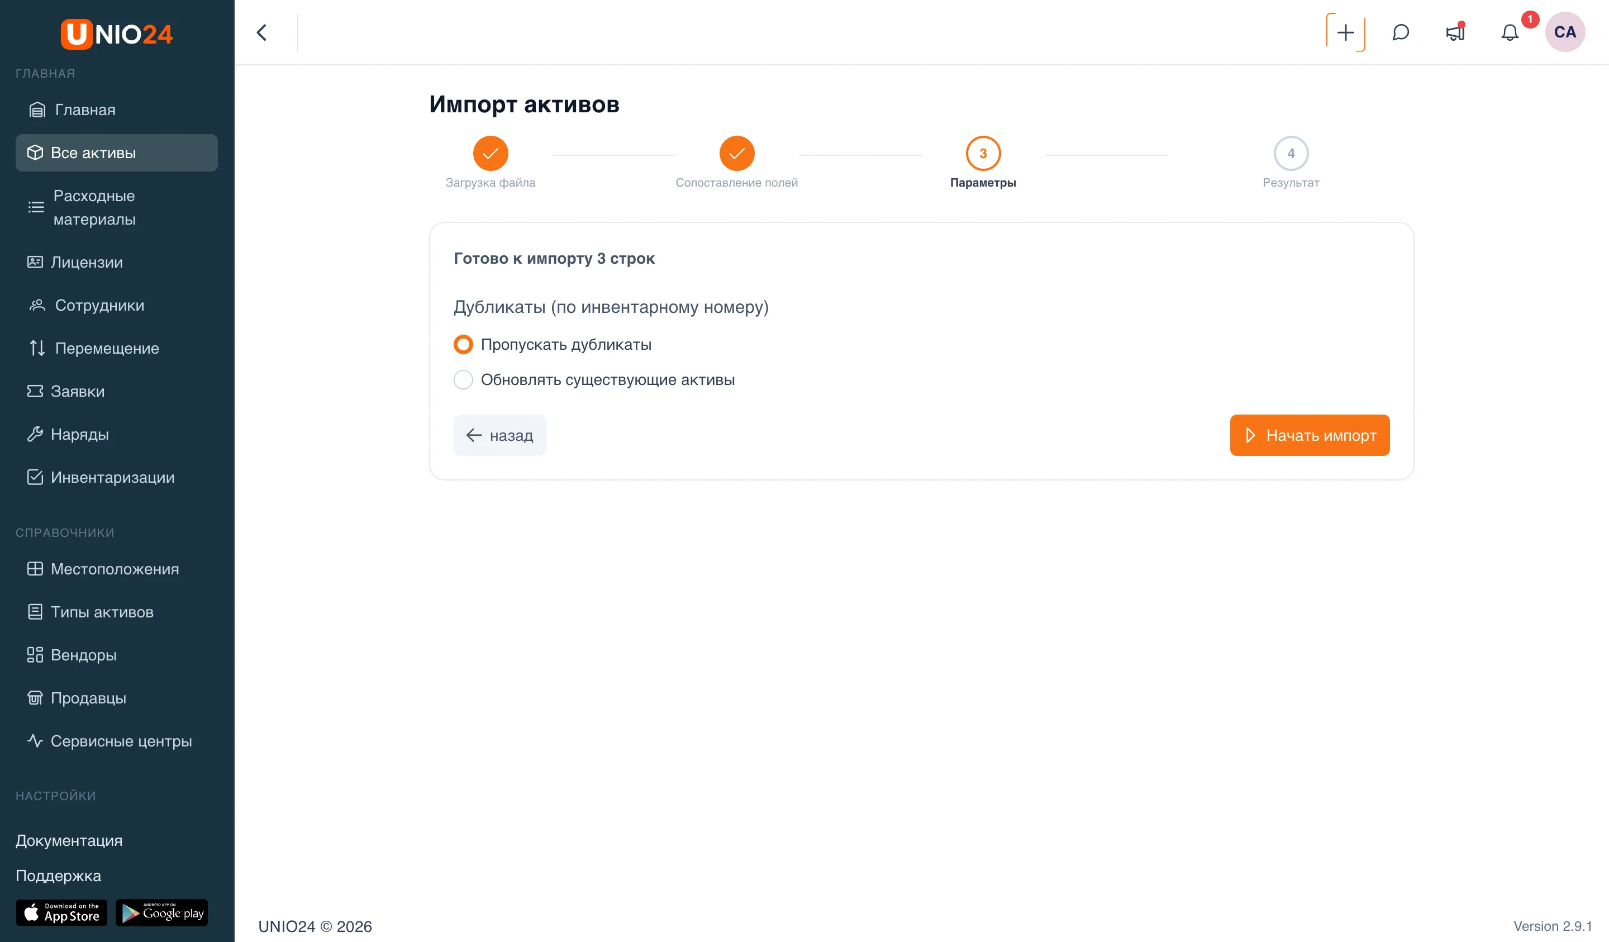
Task: Open the megaphone announcements icon
Action: [x=1455, y=32]
